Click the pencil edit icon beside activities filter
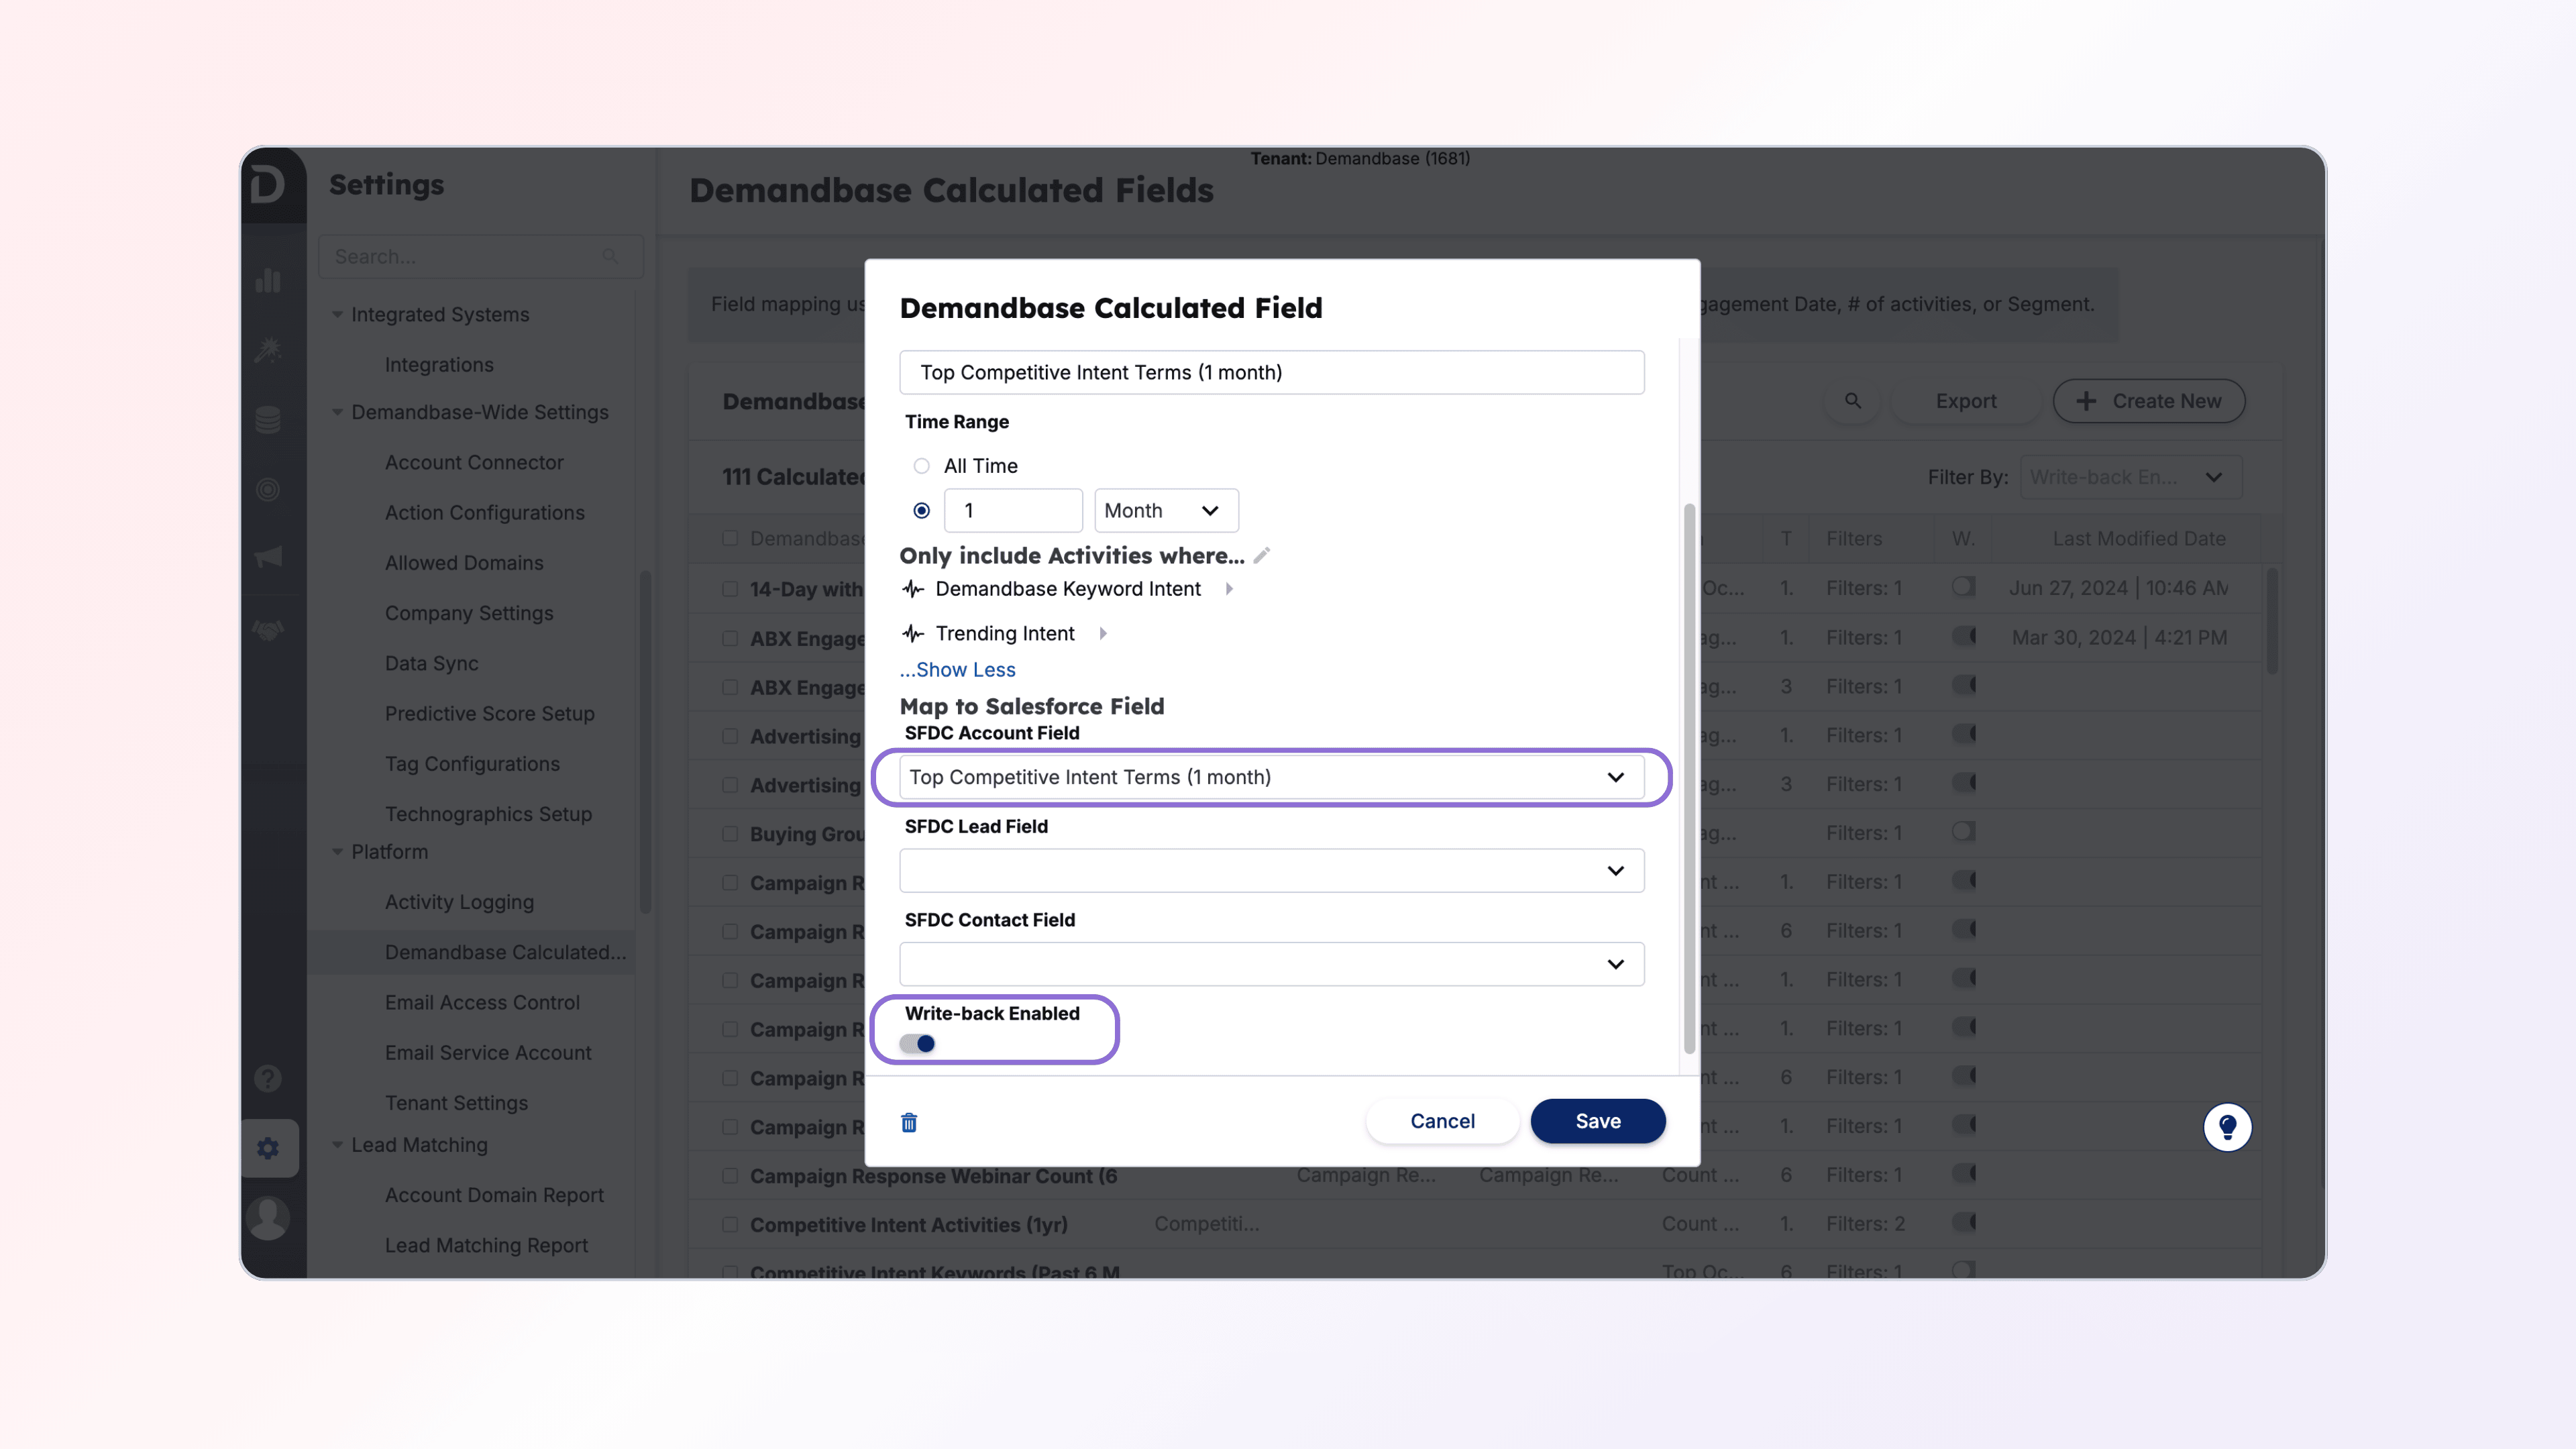The width and height of the screenshot is (2576, 1449). tap(1262, 555)
